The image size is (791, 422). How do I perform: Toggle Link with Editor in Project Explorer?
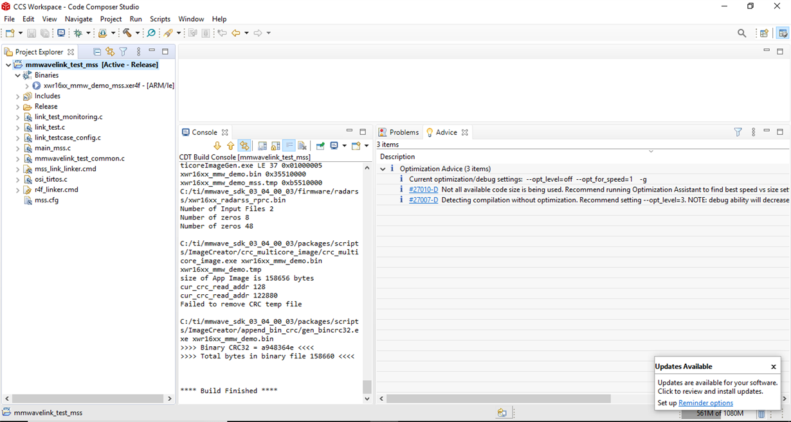[110, 51]
